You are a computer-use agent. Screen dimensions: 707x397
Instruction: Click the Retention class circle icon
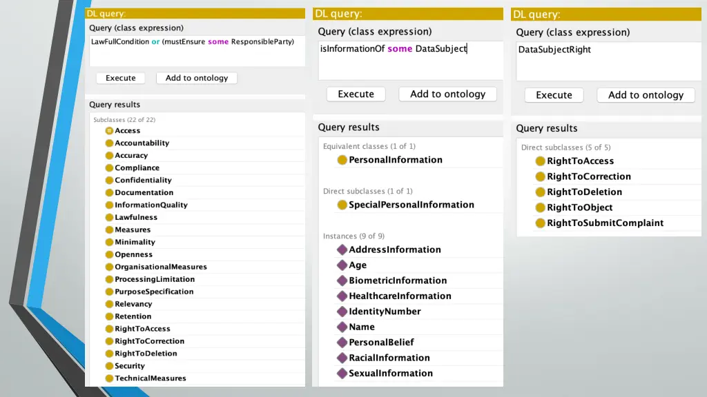click(109, 316)
